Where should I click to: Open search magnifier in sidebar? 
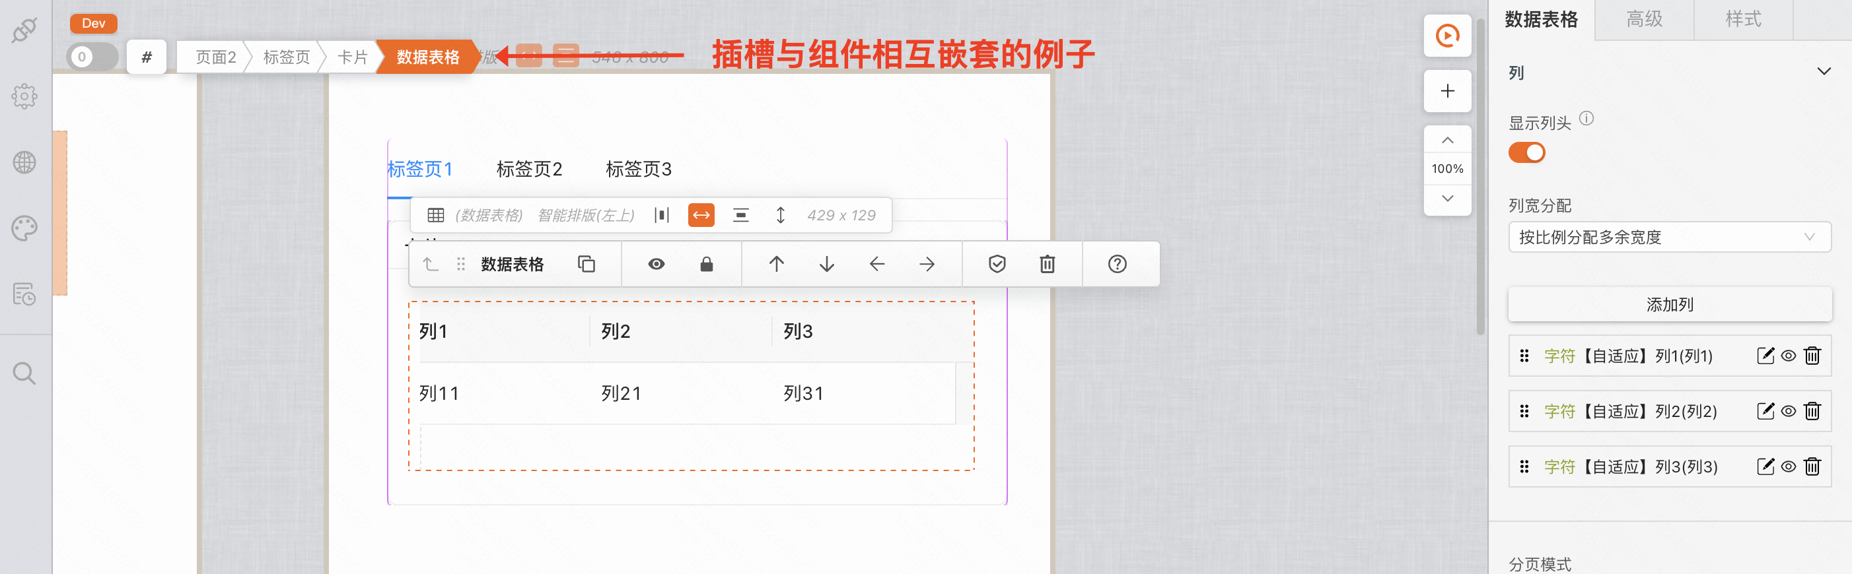point(24,373)
